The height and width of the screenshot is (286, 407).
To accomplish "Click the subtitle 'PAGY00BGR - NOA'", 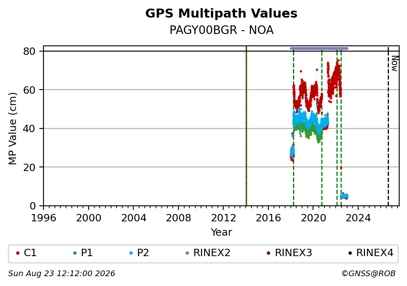I will coord(222,30).
